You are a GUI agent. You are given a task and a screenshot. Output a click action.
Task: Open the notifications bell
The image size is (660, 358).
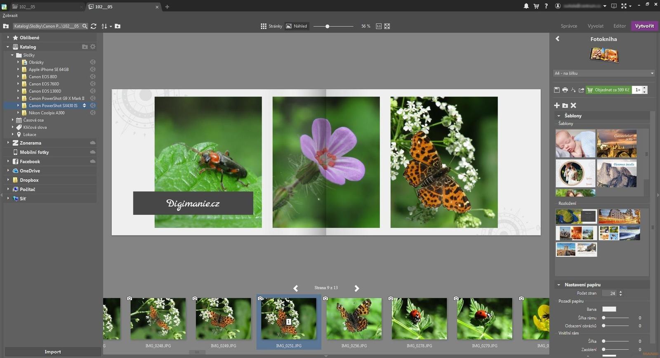526,6
